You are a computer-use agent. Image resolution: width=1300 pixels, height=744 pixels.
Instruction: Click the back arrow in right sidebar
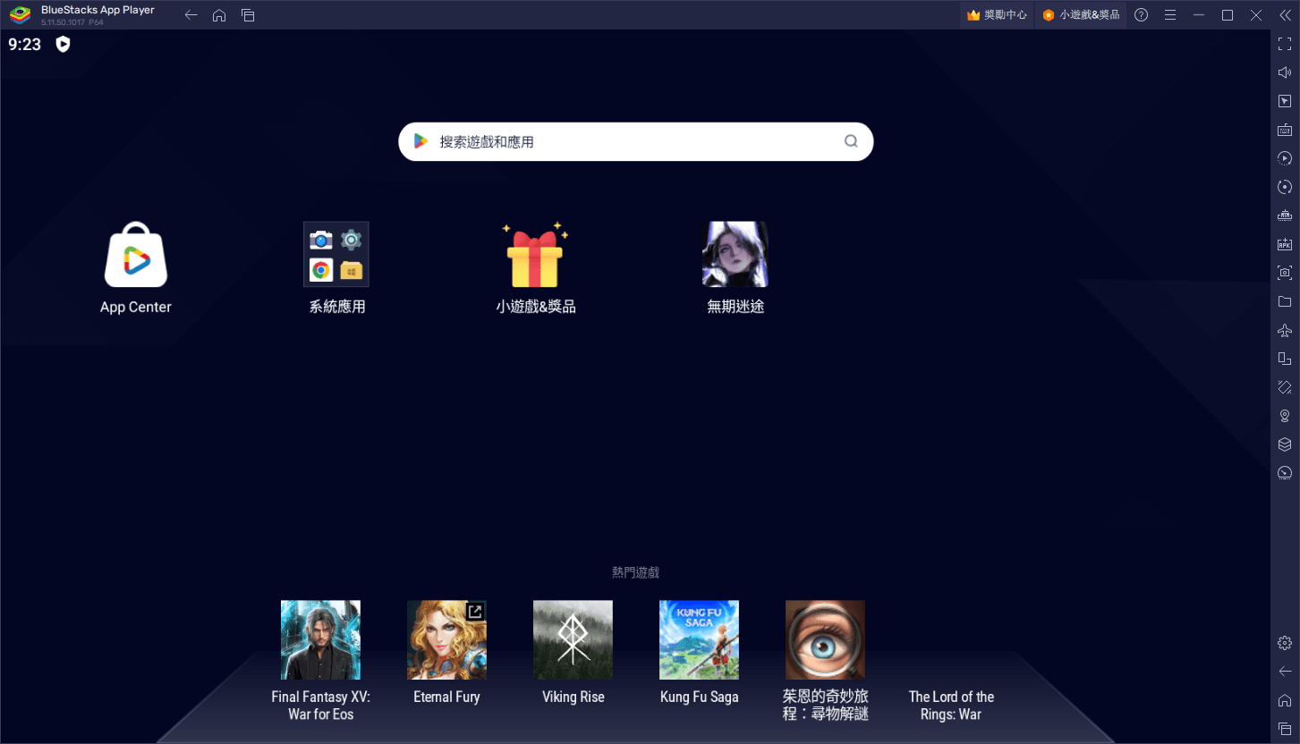[x=1285, y=672]
